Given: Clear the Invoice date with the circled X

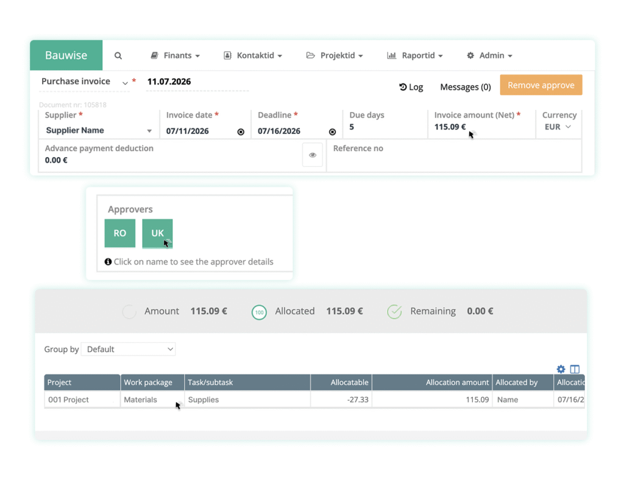Looking at the screenshot, I should tap(240, 132).
